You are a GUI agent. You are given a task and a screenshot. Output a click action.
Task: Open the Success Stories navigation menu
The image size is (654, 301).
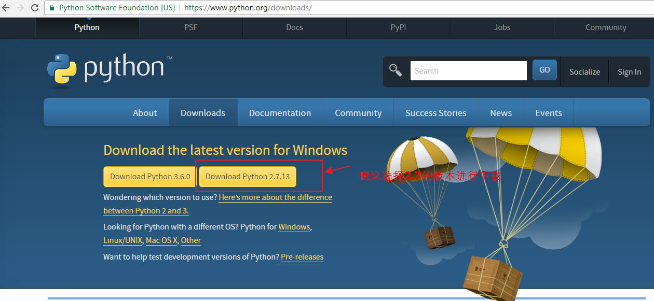tap(436, 113)
